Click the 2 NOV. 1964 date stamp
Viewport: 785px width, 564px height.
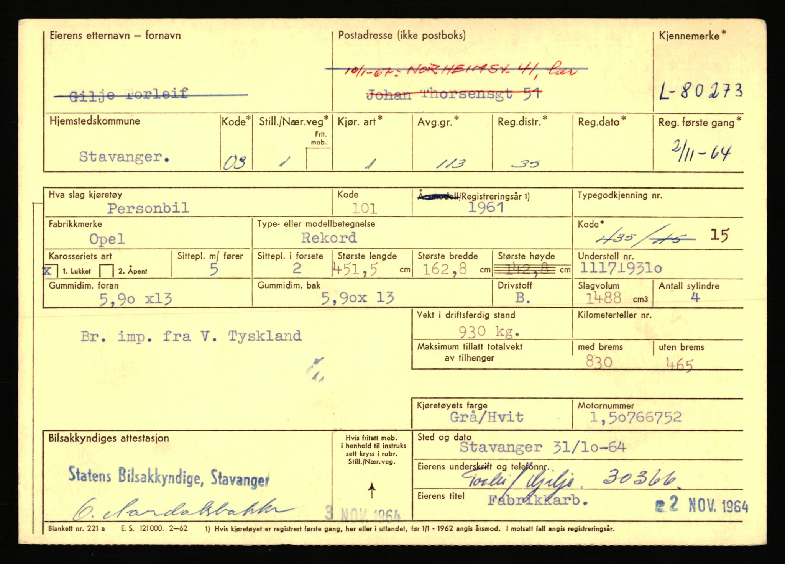(x=701, y=505)
